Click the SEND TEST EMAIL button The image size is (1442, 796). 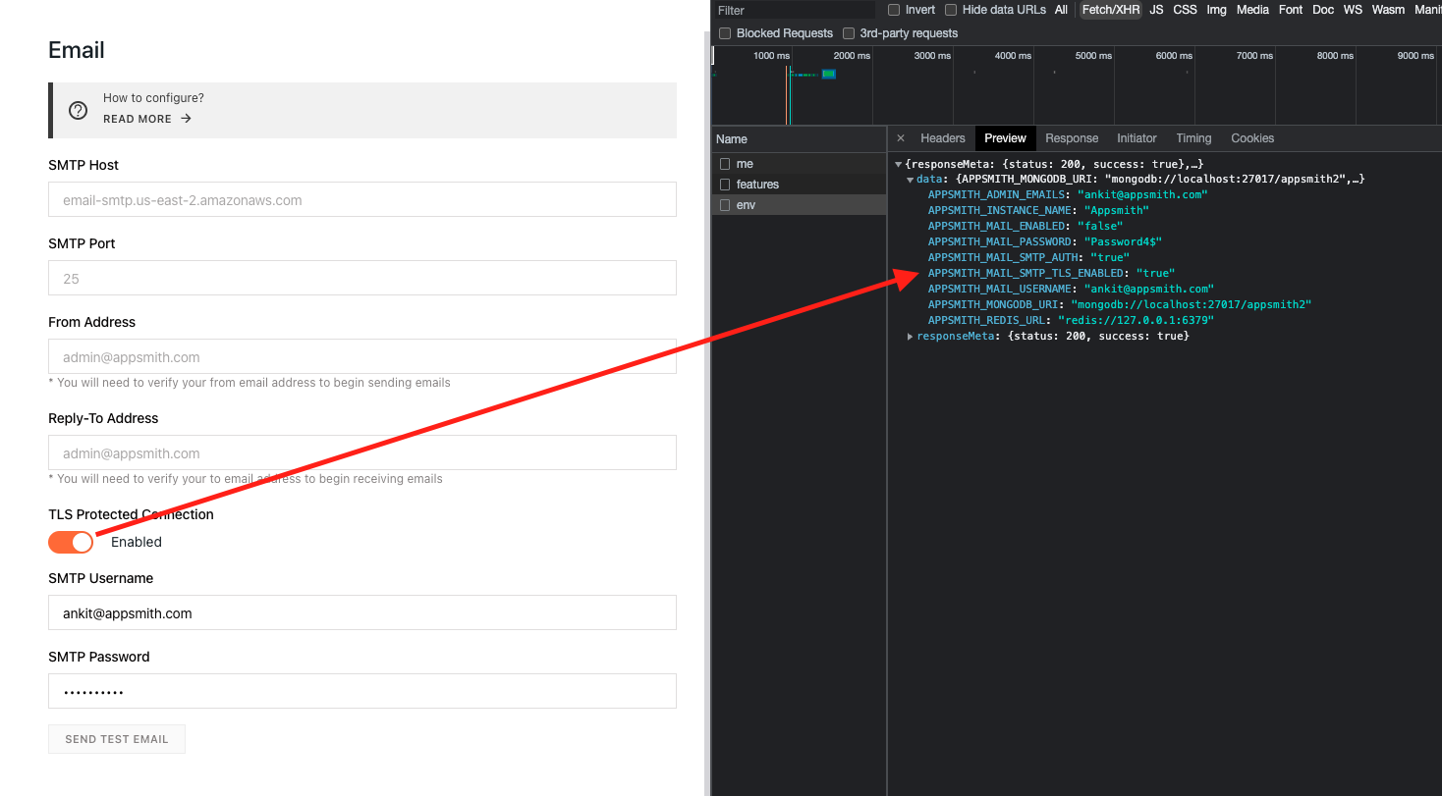coord(116,739)
